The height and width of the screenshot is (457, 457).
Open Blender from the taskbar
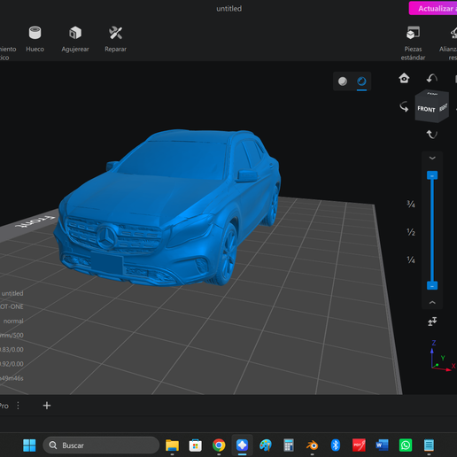point(312,445)
